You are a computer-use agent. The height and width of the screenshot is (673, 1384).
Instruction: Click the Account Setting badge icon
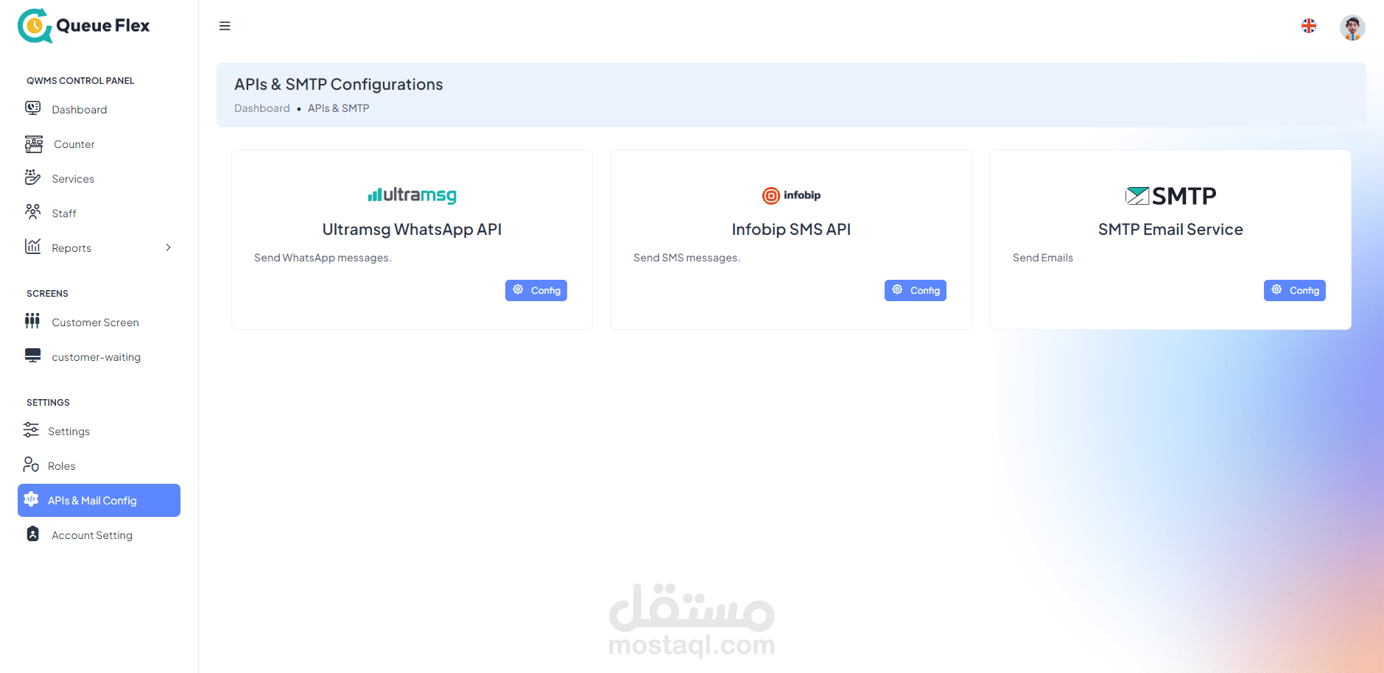(x=33, y=534)
